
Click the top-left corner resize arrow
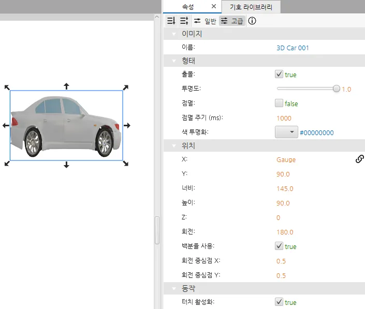7,87
